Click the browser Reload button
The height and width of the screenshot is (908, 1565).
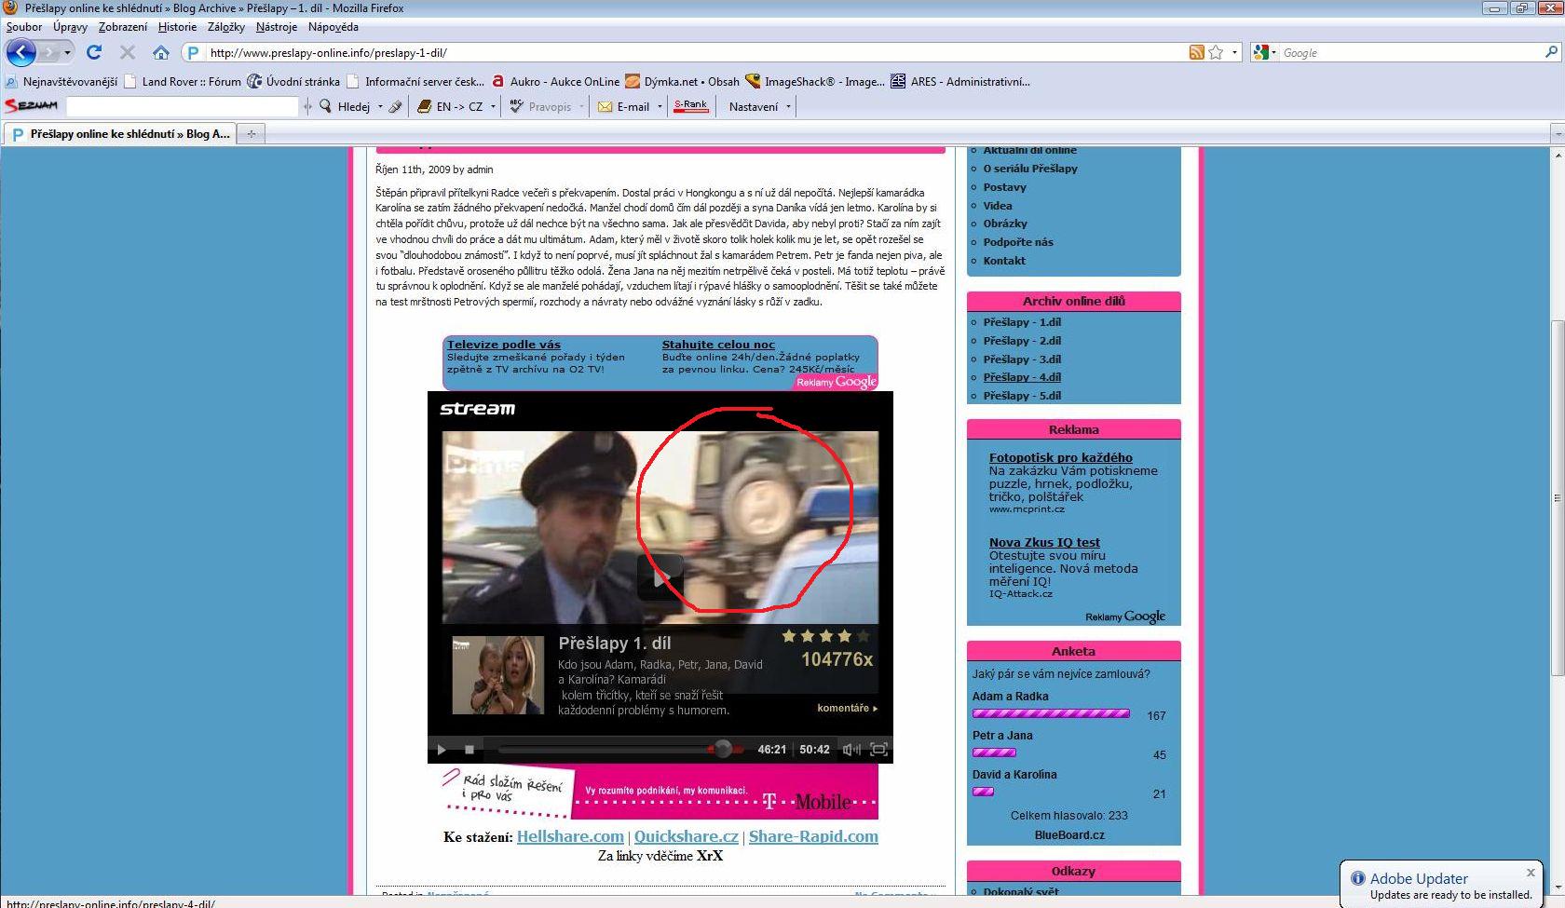click(94, 53)
